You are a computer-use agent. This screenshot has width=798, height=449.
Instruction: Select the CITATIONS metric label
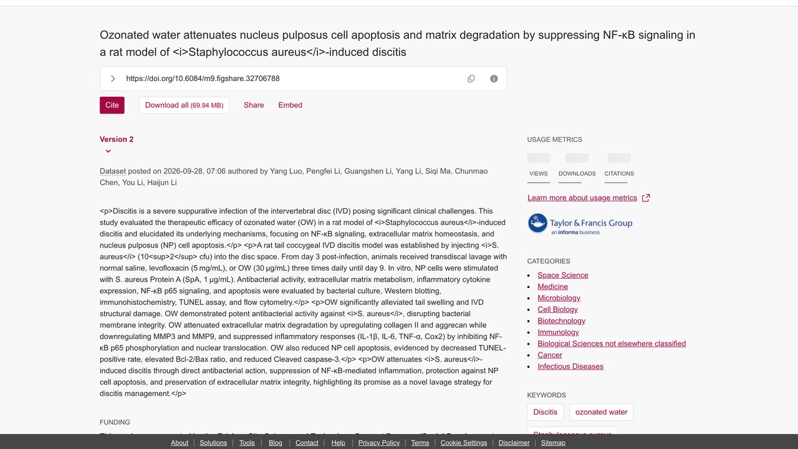(x=619, y=173)
